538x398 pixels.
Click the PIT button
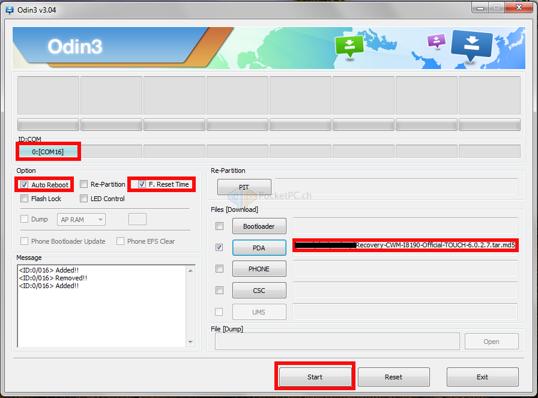click(244, 187)
